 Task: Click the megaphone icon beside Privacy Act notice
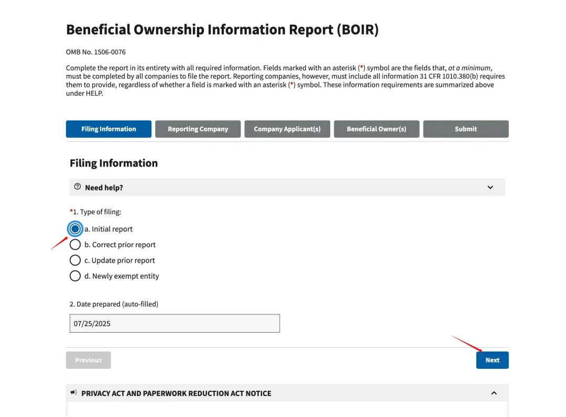click(x=74, y=393)
